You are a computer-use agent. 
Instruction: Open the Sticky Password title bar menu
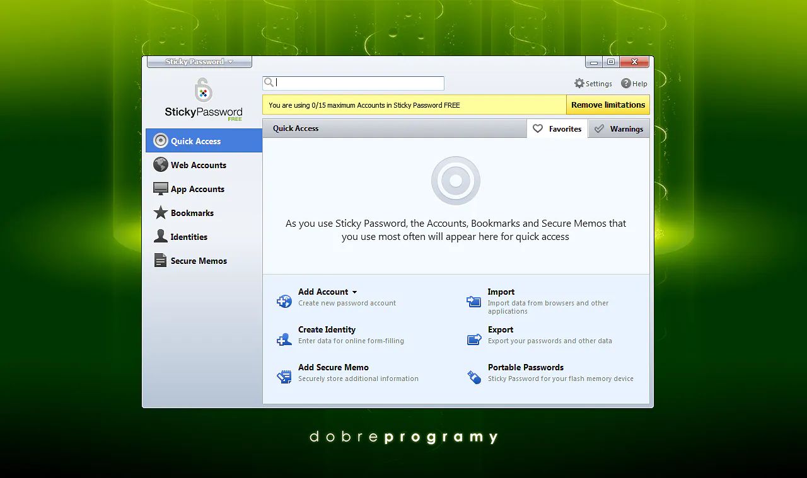tap(199, 61)
